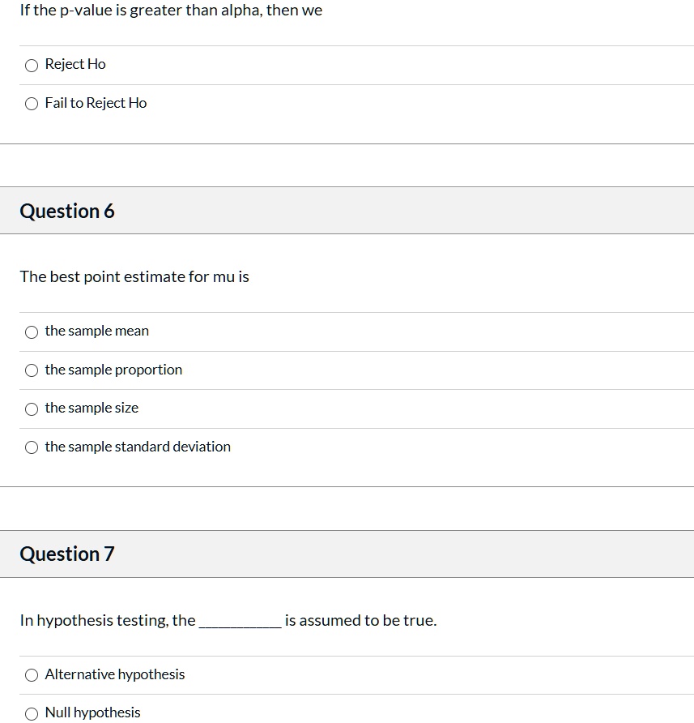Mark the "the sample proportion" radio button
Image resolution: width=694 pixels, height=723 pixels.
click(x=32, y=370)
